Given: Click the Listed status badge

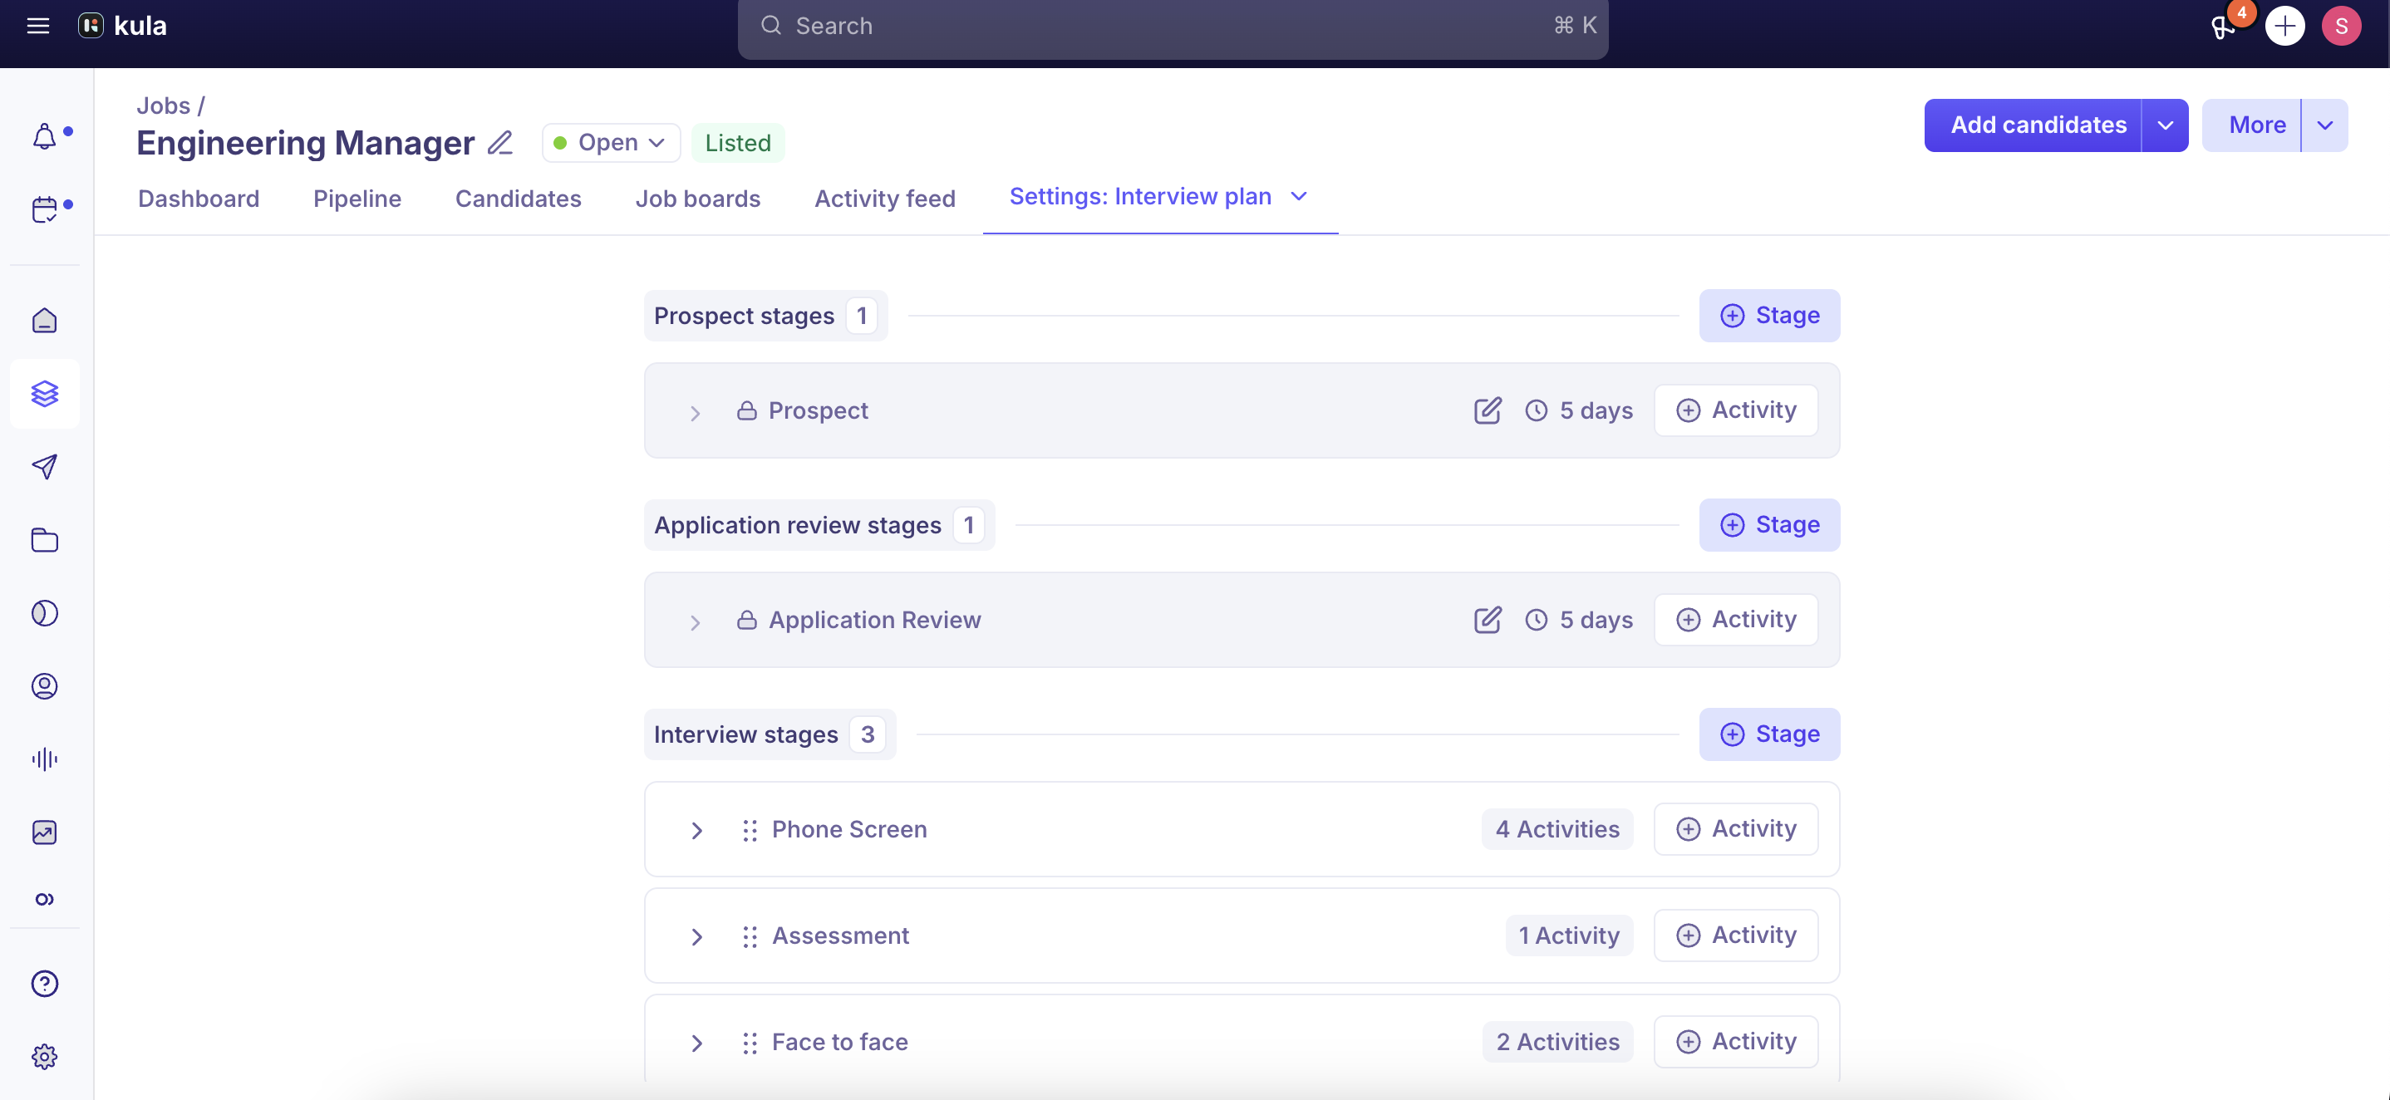Looking at the screenshot, I should pyautogui.click(x=738, y=143).
